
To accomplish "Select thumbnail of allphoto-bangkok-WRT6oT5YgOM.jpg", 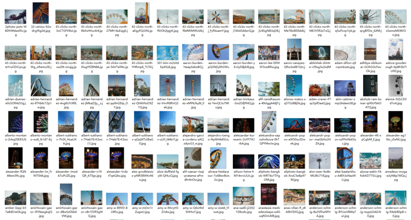I will (269, 161).
